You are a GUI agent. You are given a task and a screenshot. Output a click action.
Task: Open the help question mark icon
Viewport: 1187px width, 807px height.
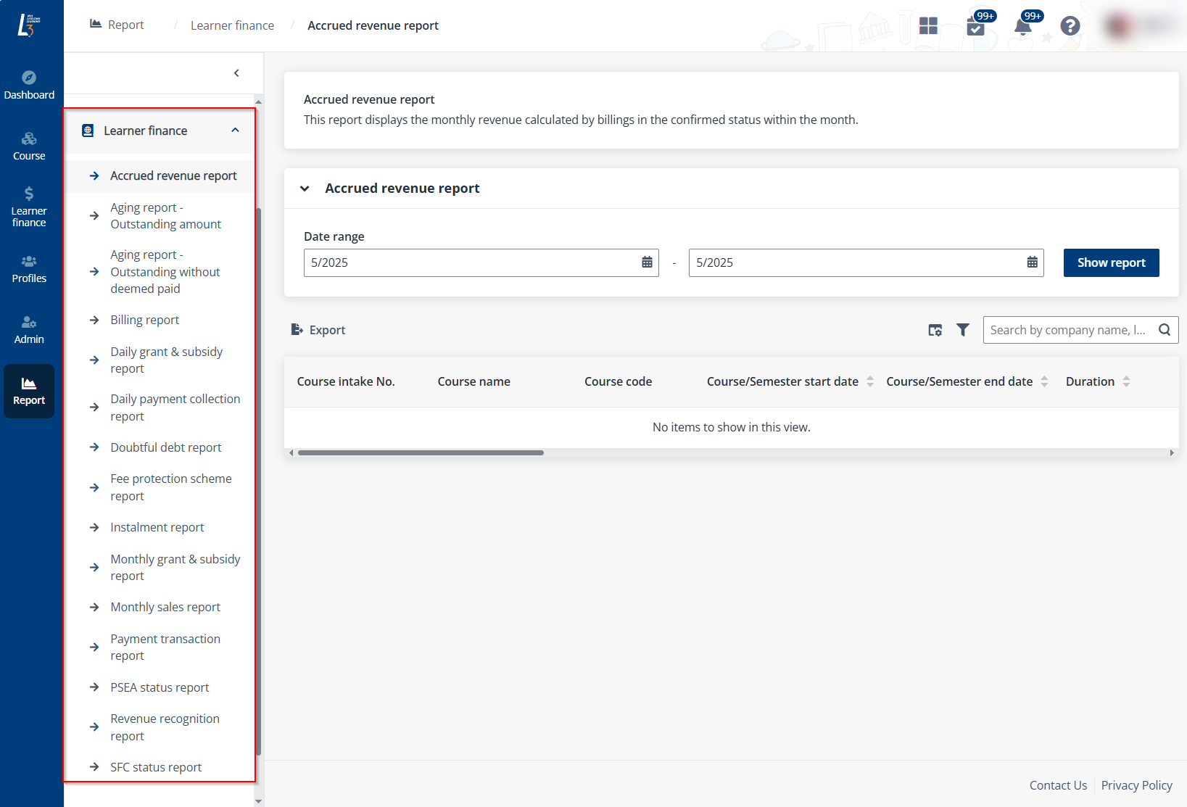(1070, 26)
